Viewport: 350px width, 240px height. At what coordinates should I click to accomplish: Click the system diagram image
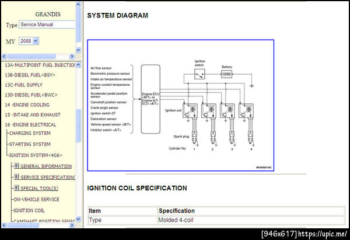click(181, 105)
